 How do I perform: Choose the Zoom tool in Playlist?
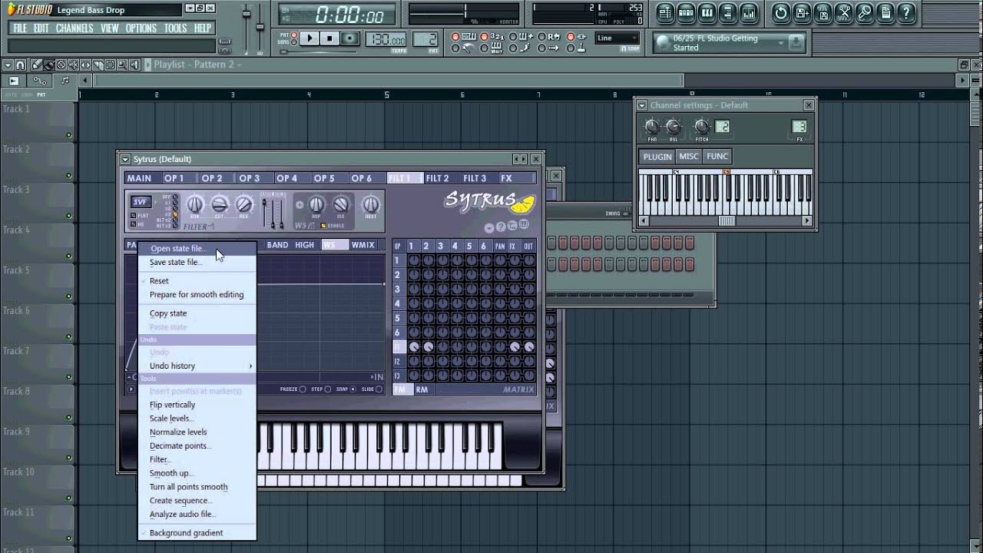[122, 65]
